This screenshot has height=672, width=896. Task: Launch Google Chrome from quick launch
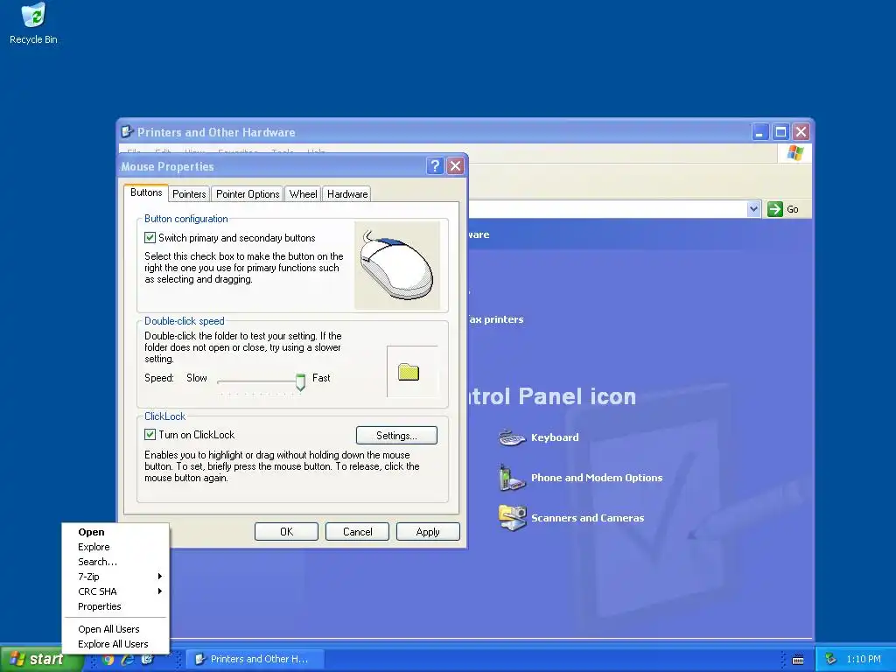click(x=108, y=660)
